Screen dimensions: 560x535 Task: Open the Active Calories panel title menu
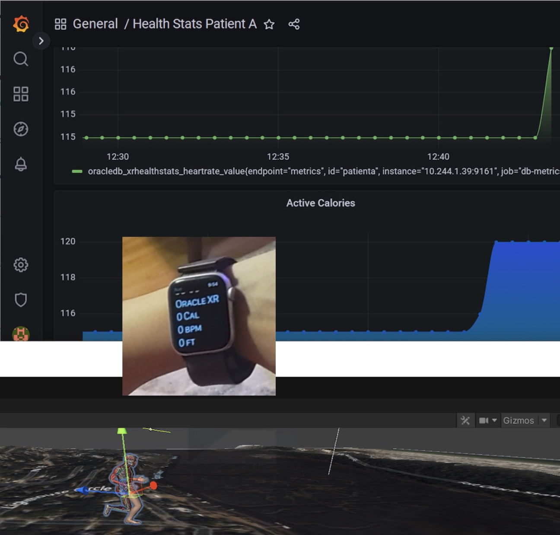click(x=321, y=203)
